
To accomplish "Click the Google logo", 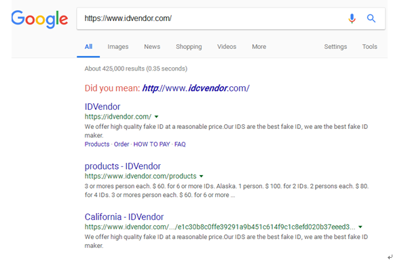I will pos(39,19).
